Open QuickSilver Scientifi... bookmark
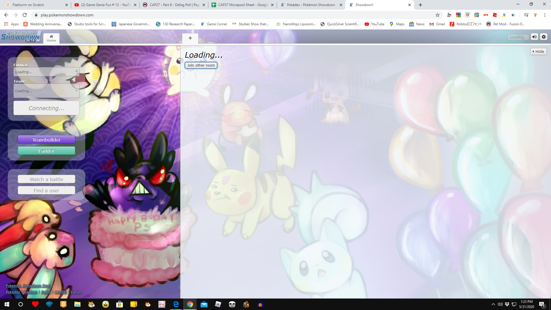551x310 pixels. pos(340,24)
